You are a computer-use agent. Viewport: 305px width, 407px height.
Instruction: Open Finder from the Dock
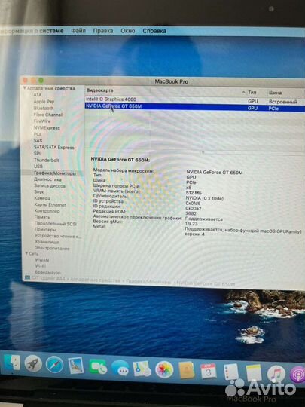12,362
